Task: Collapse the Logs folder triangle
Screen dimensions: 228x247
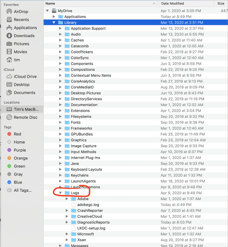Action: 60,193
